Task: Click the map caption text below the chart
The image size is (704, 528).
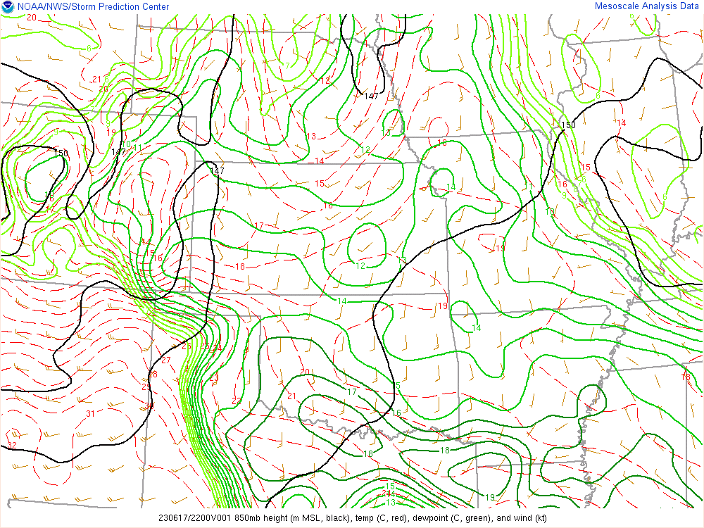Action: pyautogui.click(x=352, y=518)
